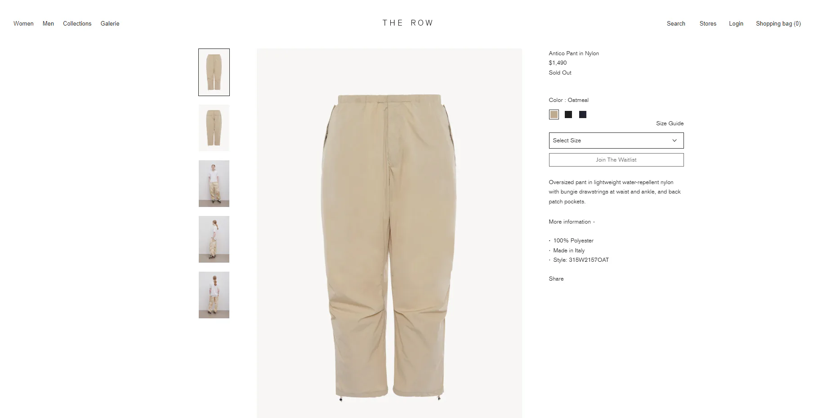
Task: Choose the black color swatch
Action: (x=568, y=114)
